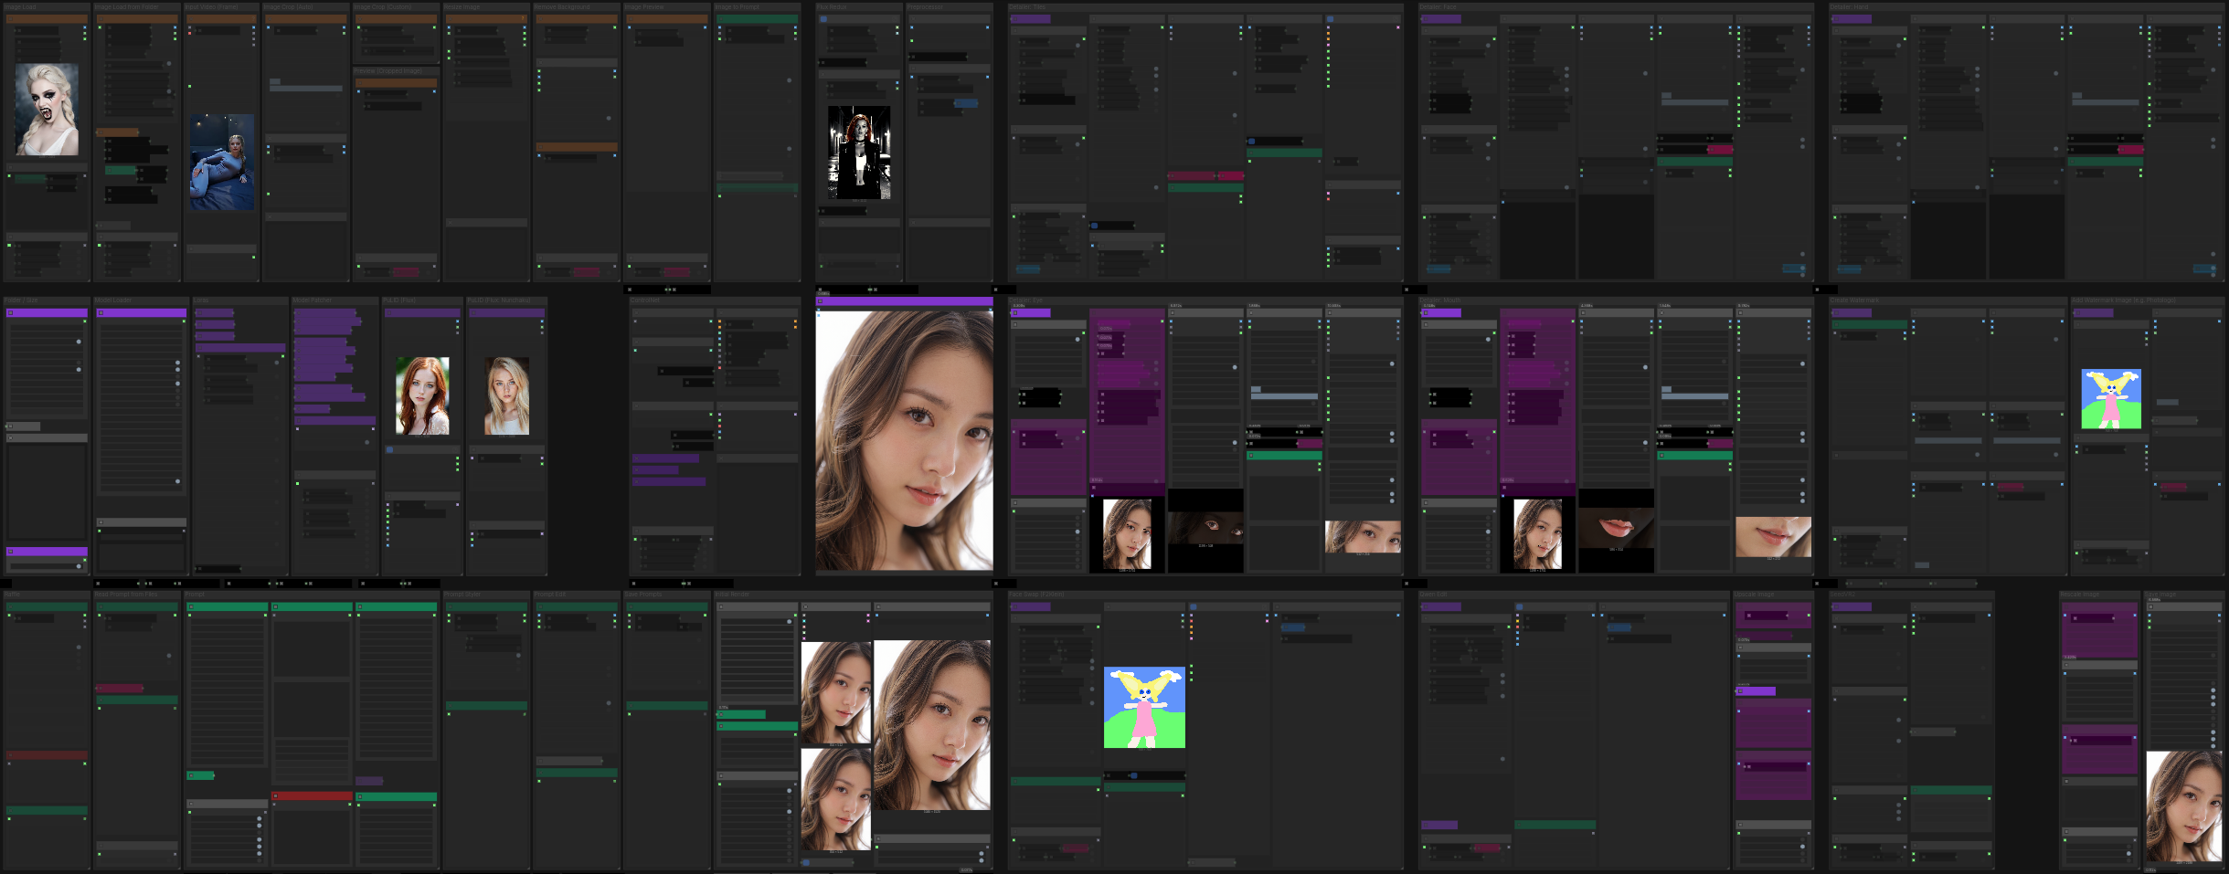Click the "Image Preview" group title
The image size is (2229, 874).
click(644, 7)
